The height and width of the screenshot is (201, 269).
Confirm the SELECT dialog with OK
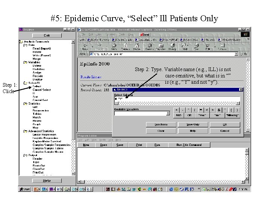pyautogui.click(x=225, y=125)
